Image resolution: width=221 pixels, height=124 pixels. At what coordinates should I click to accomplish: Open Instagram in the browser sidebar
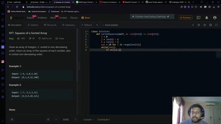3,62
